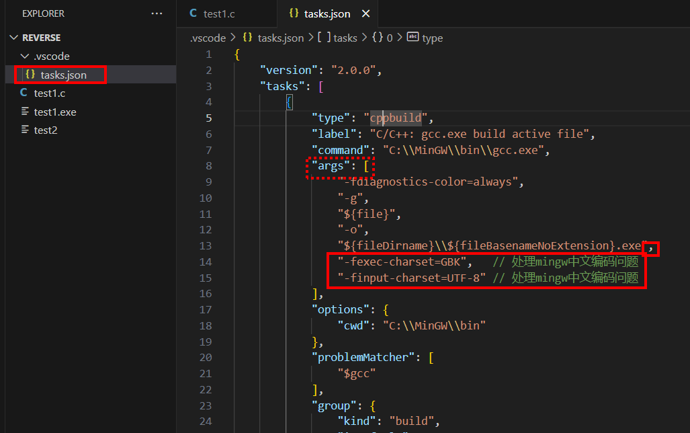Click the C icon beside test1.c in Explorer

click(24, 93)
